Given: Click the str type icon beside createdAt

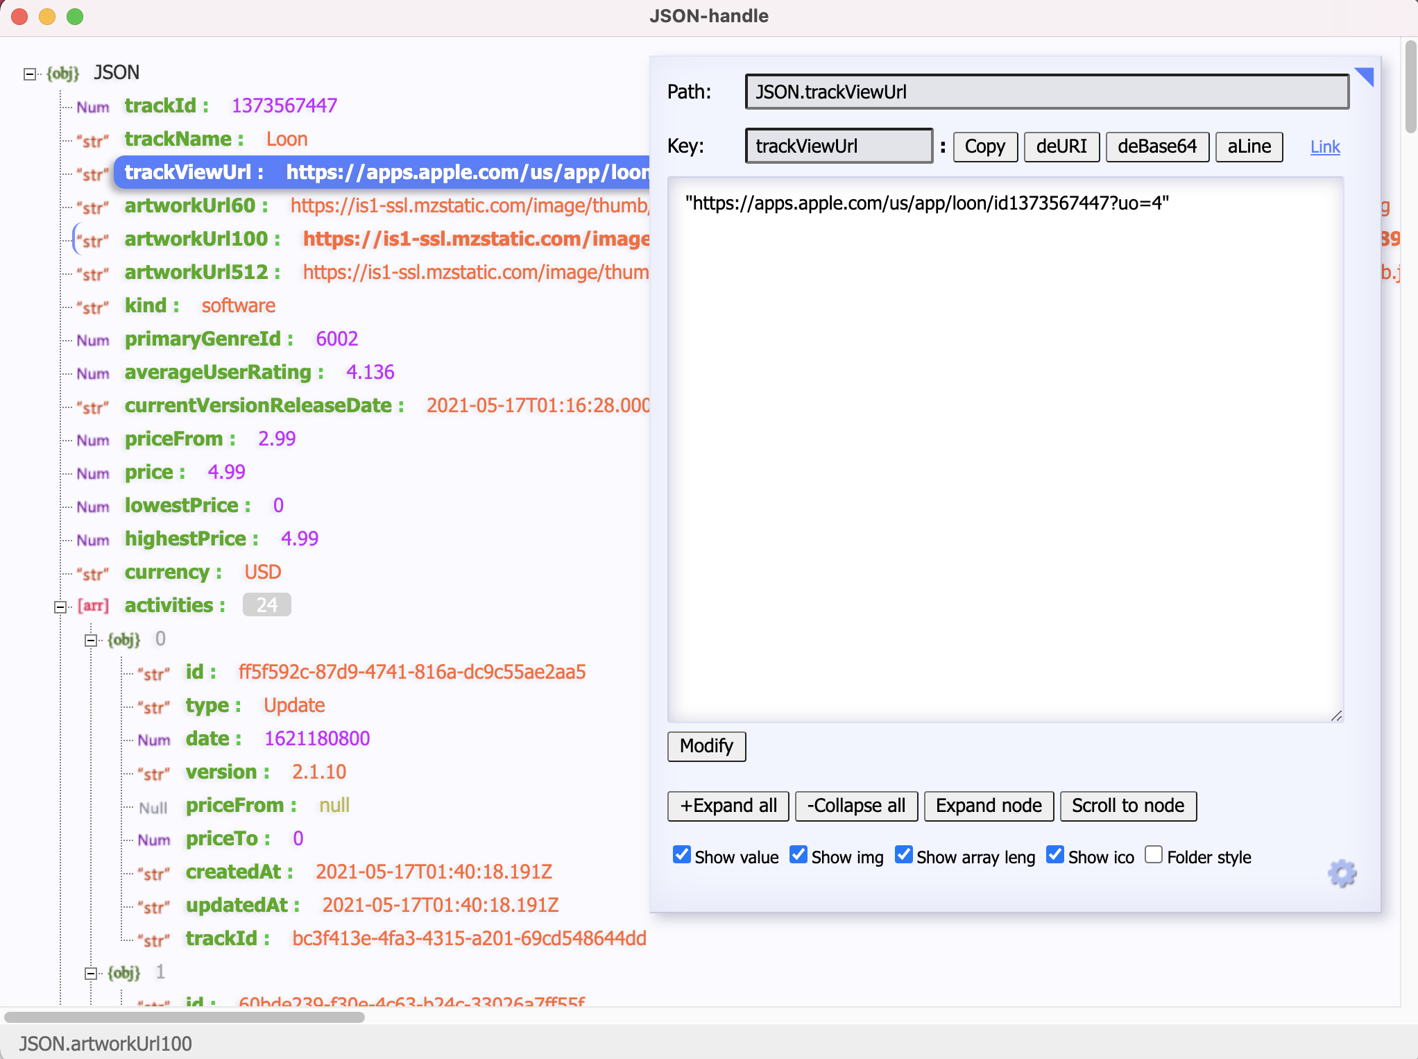Looking at the screenshot, I should point(153,874).
